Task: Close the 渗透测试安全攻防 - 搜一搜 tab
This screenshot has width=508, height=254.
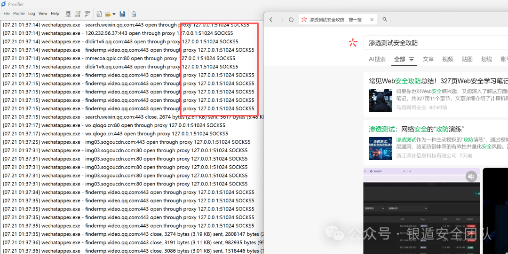Action: tap(372, 20)
